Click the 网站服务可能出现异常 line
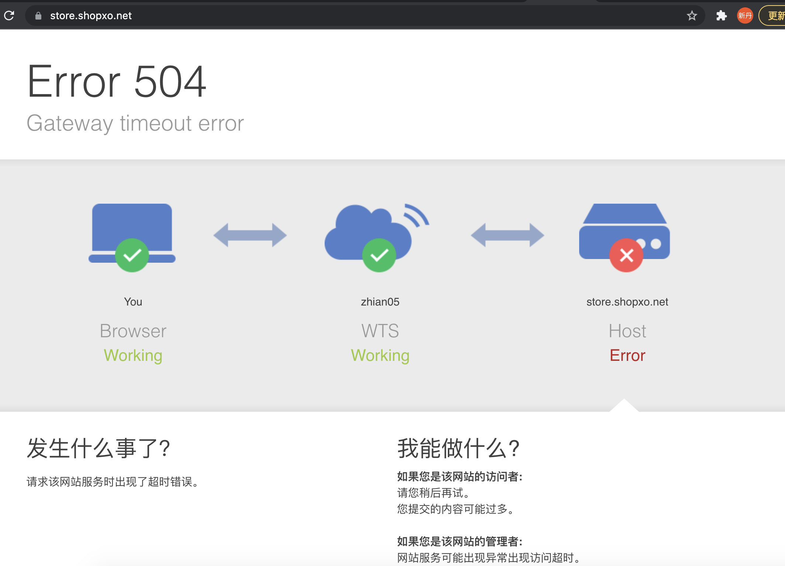The height and width of the screenshot is (566, 785). pyautogui.click(x=489, y=558)
